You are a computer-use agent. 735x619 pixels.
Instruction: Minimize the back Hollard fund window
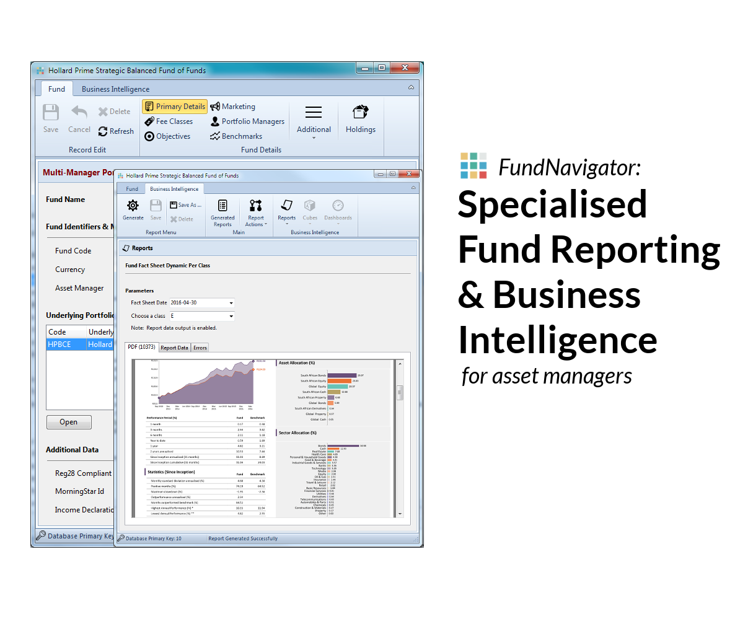[364, 68]
